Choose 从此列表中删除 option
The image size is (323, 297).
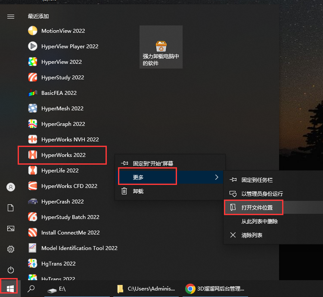tap(273, 221)
